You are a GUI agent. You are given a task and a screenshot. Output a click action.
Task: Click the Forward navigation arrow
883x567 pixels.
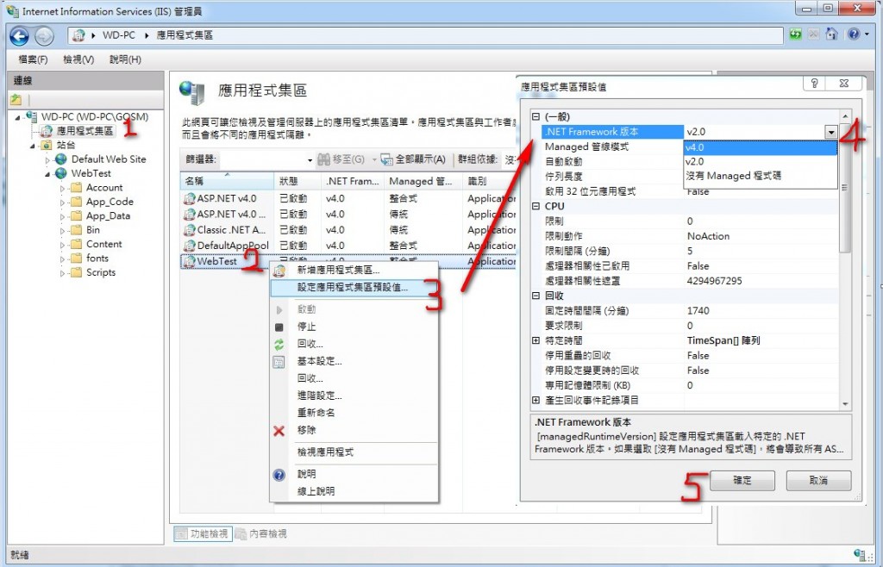(44, 36)
